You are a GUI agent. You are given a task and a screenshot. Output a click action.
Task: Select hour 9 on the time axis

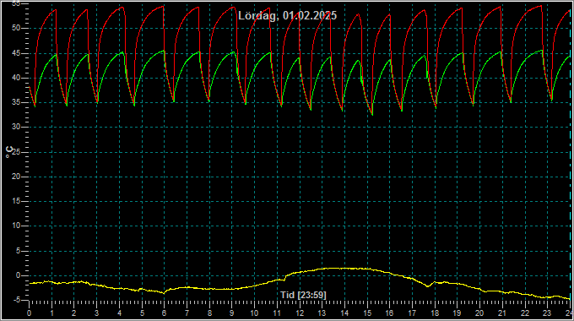(x=232, y=313)
